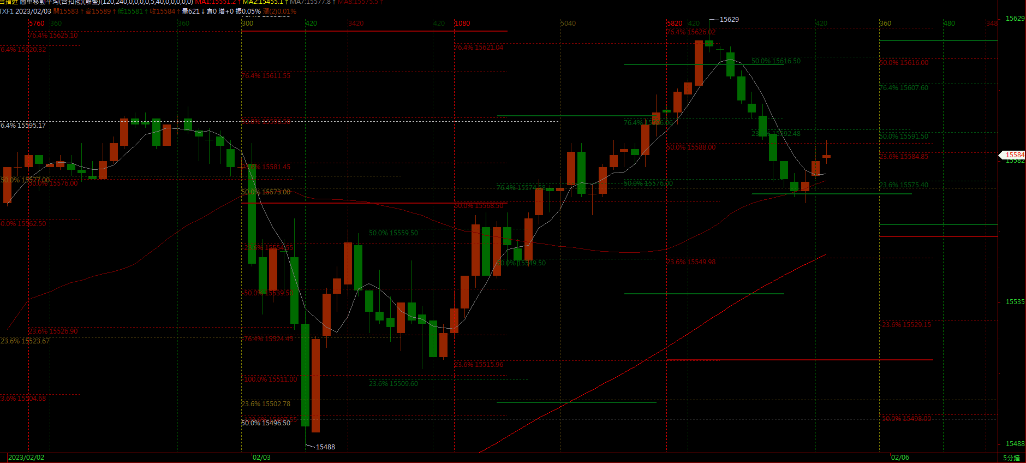The width and height of the screenshot is (1026, 463).
Task: Select the 50.0% 15559.50 Fibonacci level
Action: coord(393,233)
